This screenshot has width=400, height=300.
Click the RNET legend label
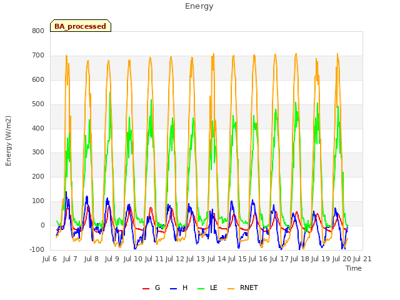point(249,287)
